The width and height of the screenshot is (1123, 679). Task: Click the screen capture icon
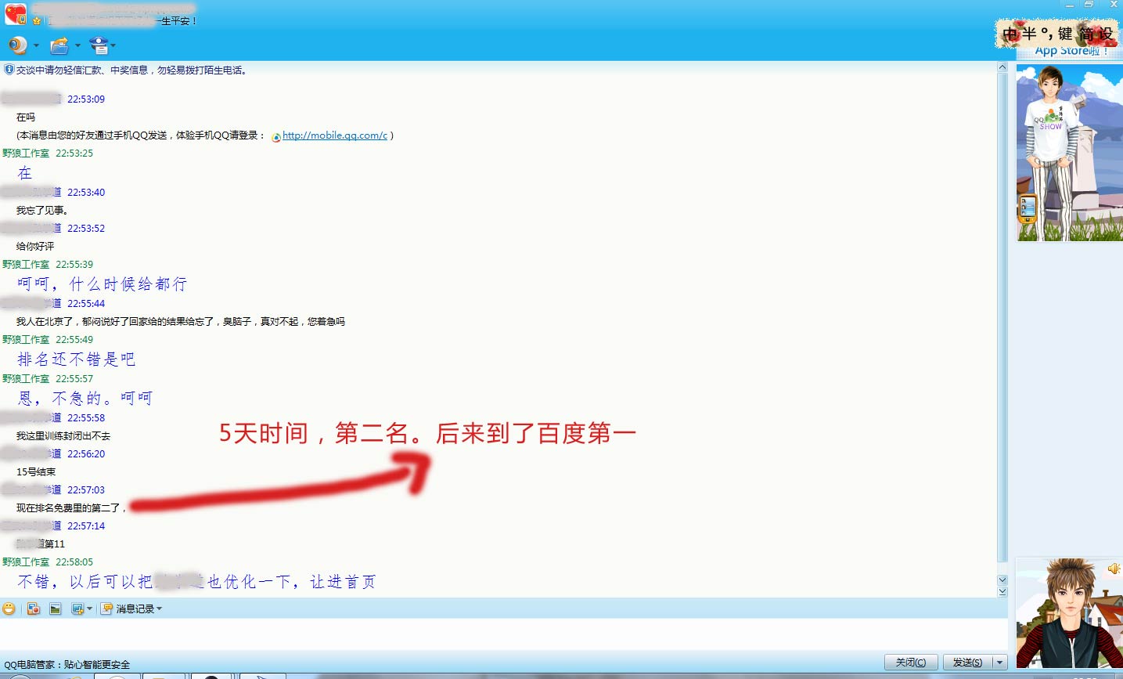(x=77, y=609)
